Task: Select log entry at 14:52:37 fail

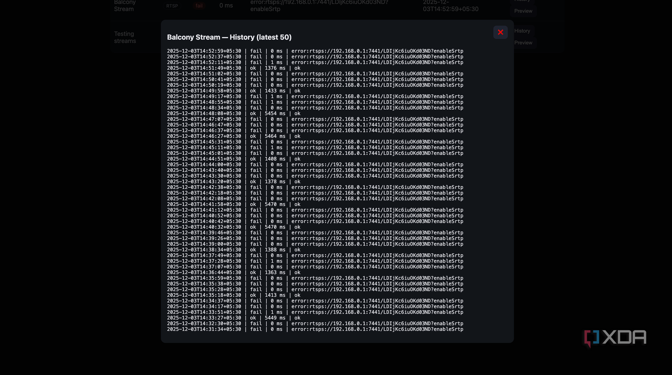Action: [315, 57]
